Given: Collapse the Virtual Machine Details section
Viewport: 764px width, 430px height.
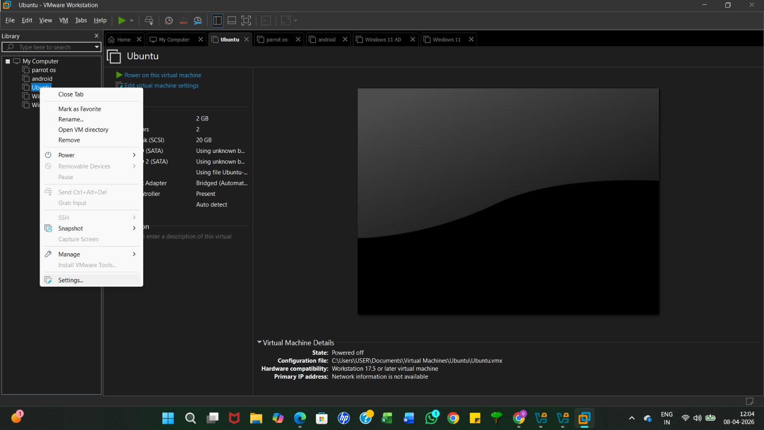Looking at the screenshot, I should coord(259,343).
